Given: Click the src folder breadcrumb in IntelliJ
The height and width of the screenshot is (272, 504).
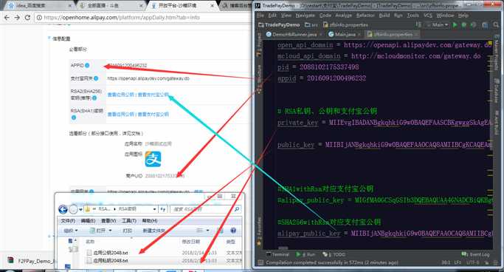Looking at the screenshot, I should (311, 25).
